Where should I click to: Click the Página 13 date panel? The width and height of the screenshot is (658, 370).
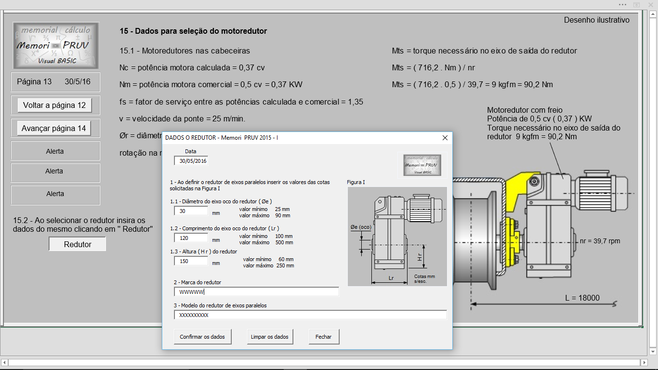55,82
